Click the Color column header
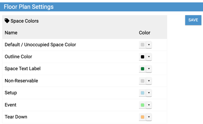This screenshot has width=203, height=124. [145, 33]
